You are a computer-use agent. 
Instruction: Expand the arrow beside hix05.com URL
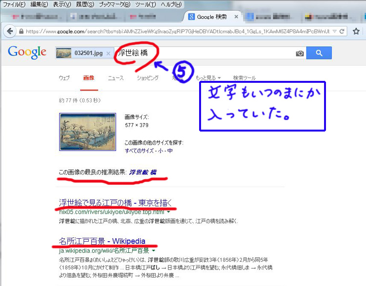(x=168, y=212)
